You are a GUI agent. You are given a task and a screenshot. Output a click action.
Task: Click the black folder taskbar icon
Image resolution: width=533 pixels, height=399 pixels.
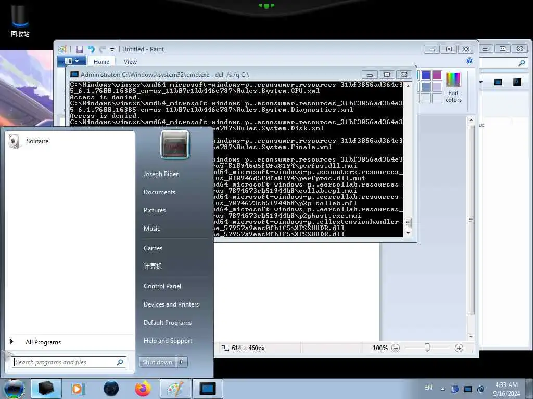point(46,389)
